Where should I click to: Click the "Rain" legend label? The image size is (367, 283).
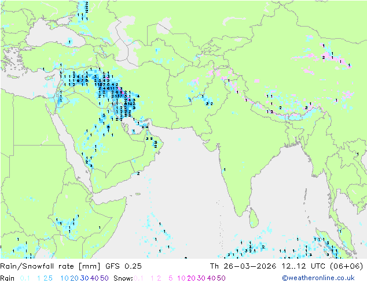(8, 278)
